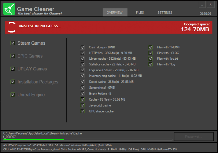Disable the Library cache checkbox

tap(82, 59)
